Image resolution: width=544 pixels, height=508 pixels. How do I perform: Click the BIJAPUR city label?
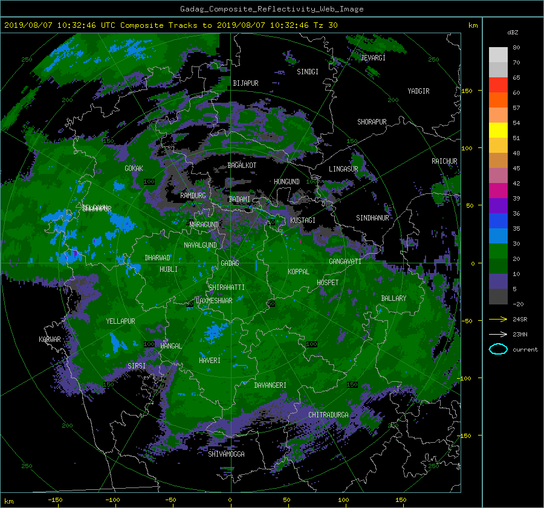(x=245, y=83)
